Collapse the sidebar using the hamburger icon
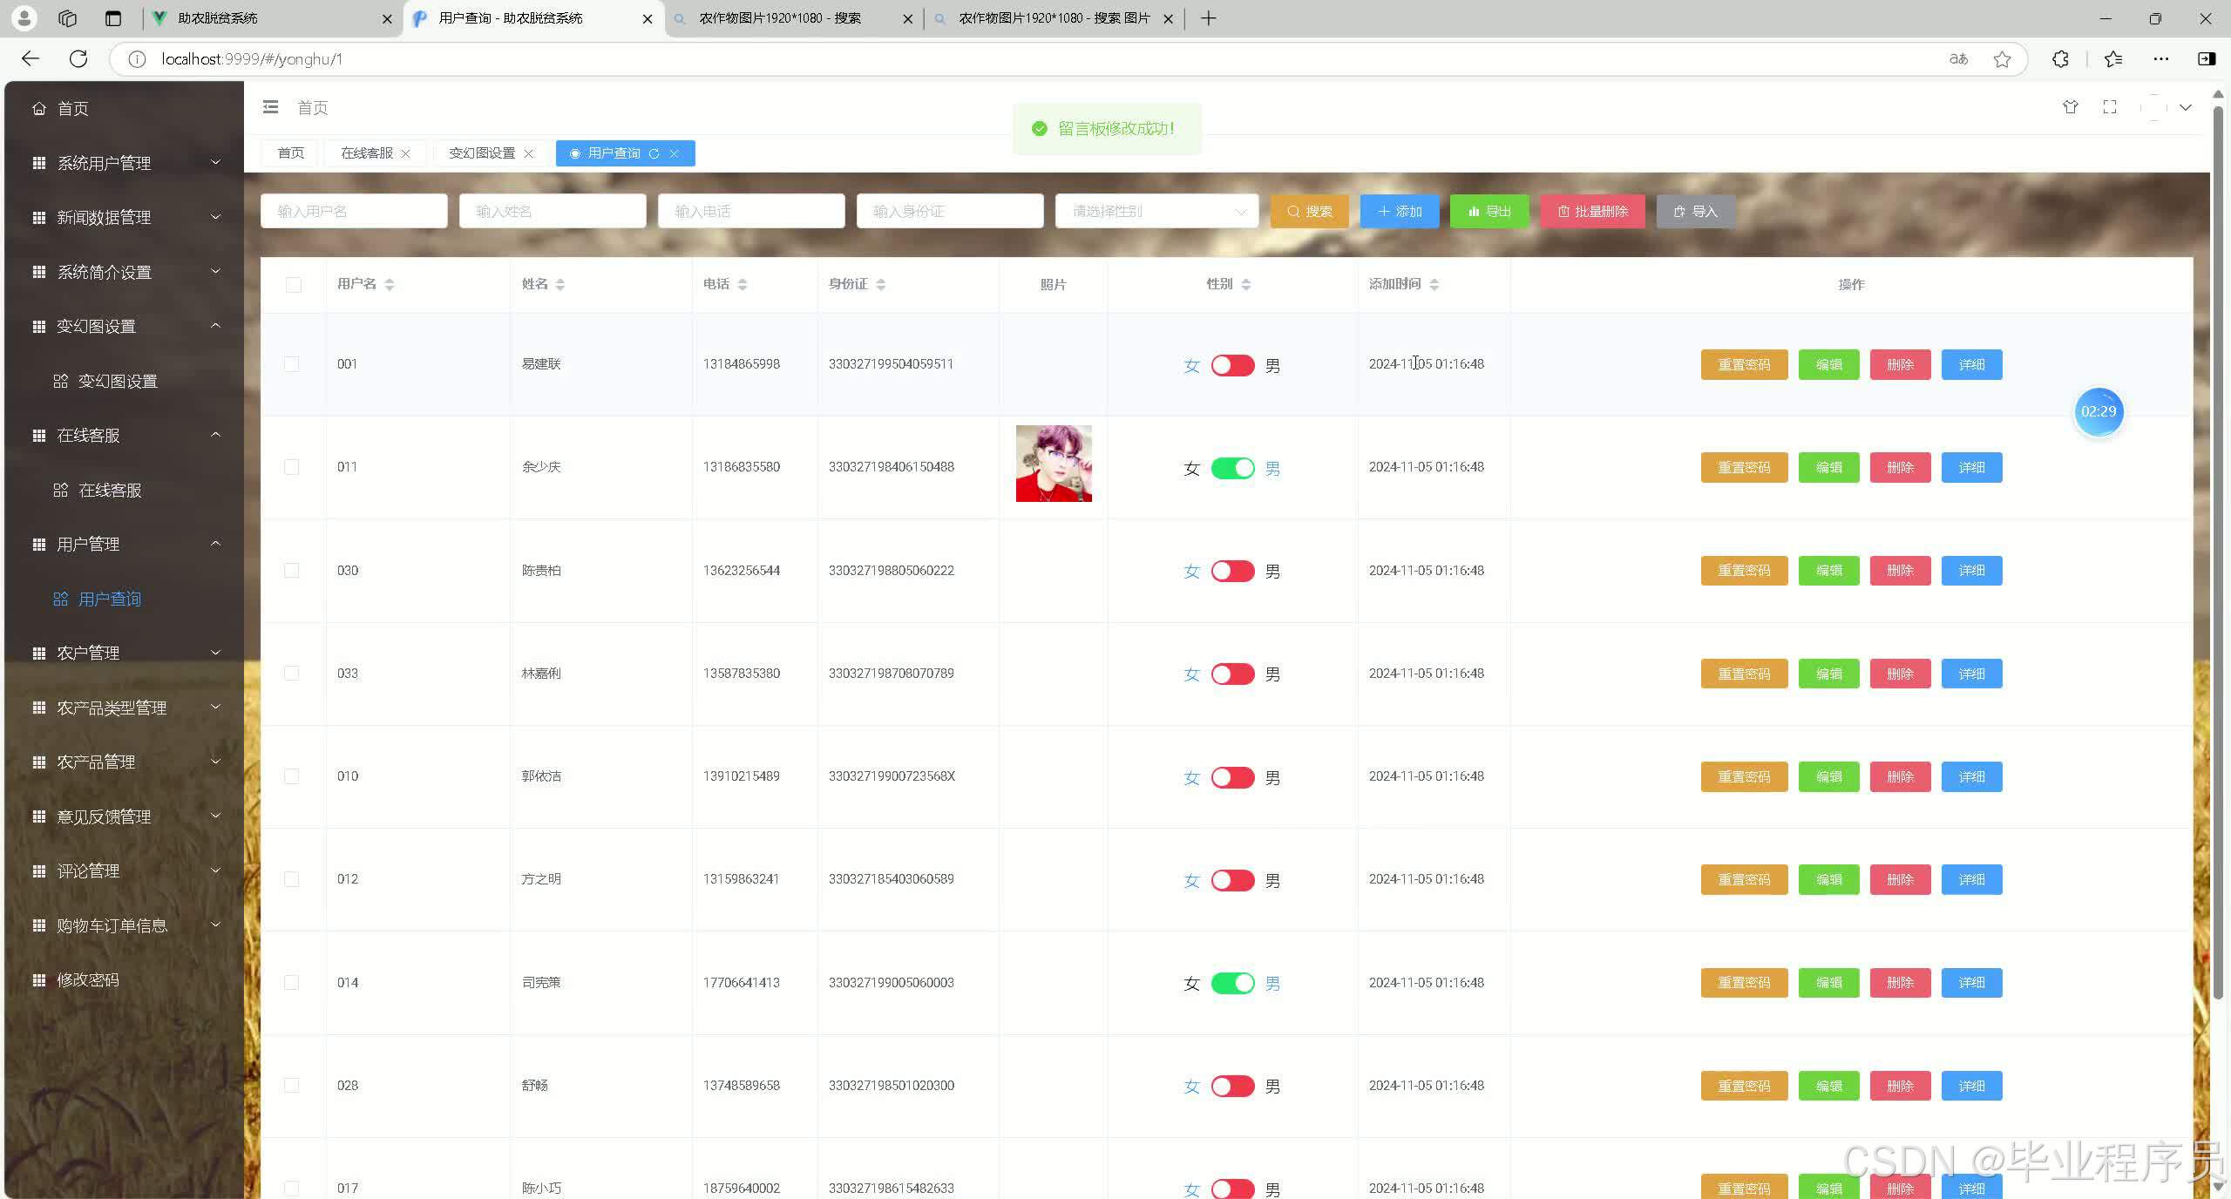This screenshot has height=1199, width=2231. tap(270, 107)
